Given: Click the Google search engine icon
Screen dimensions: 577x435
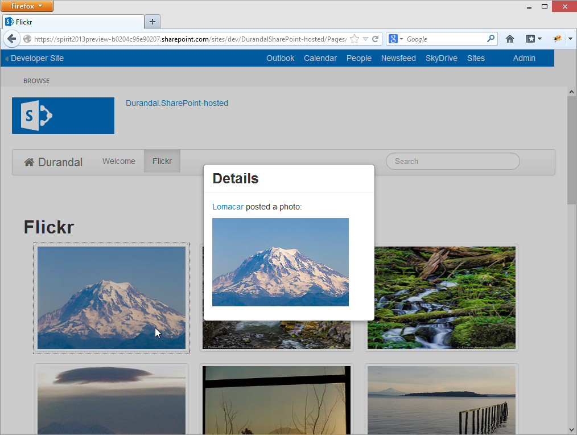Looking at the screenshot, I should click(393, 39).
